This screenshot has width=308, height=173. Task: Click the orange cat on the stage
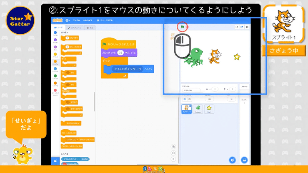pos(215,56)
